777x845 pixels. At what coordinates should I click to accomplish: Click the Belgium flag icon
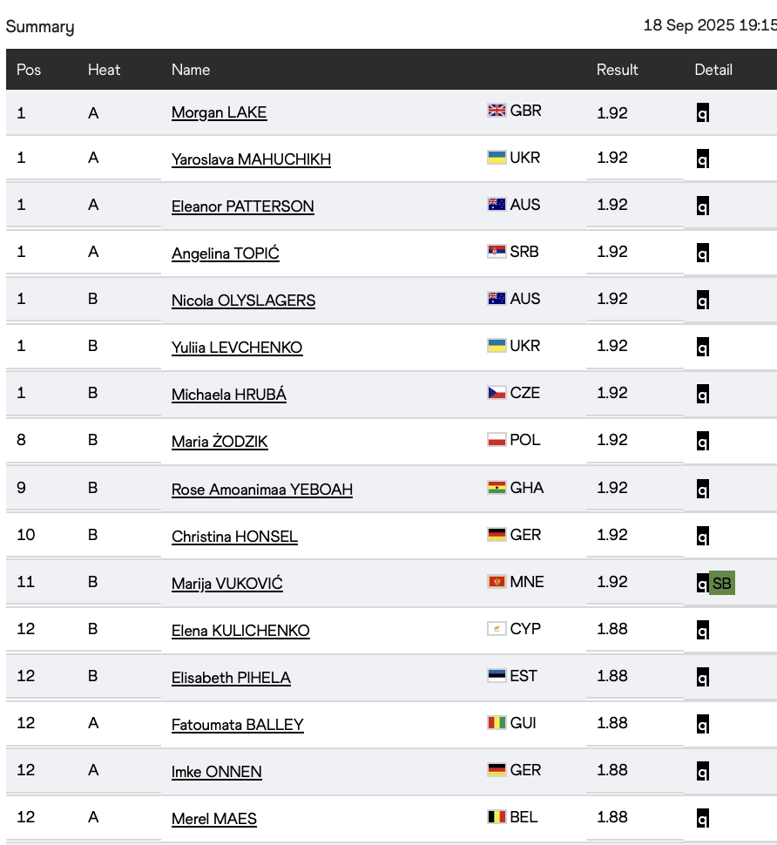[497, 817]
